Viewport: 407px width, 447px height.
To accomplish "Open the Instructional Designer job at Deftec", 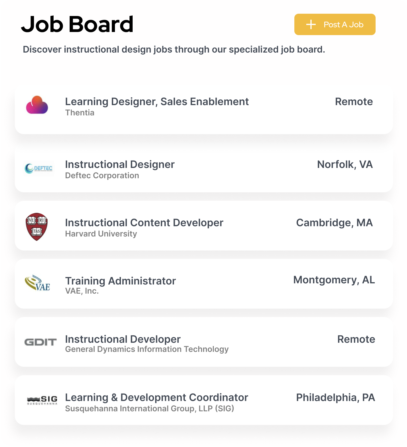I will 120,165.
